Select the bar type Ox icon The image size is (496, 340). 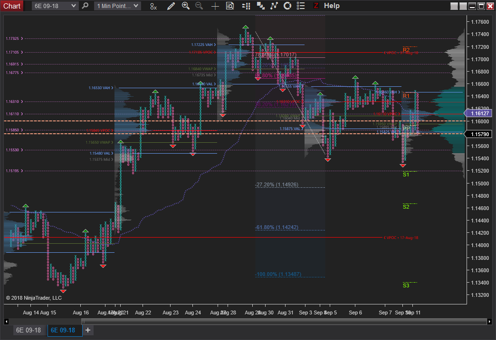pyautogui.click(x=153, y=6)
